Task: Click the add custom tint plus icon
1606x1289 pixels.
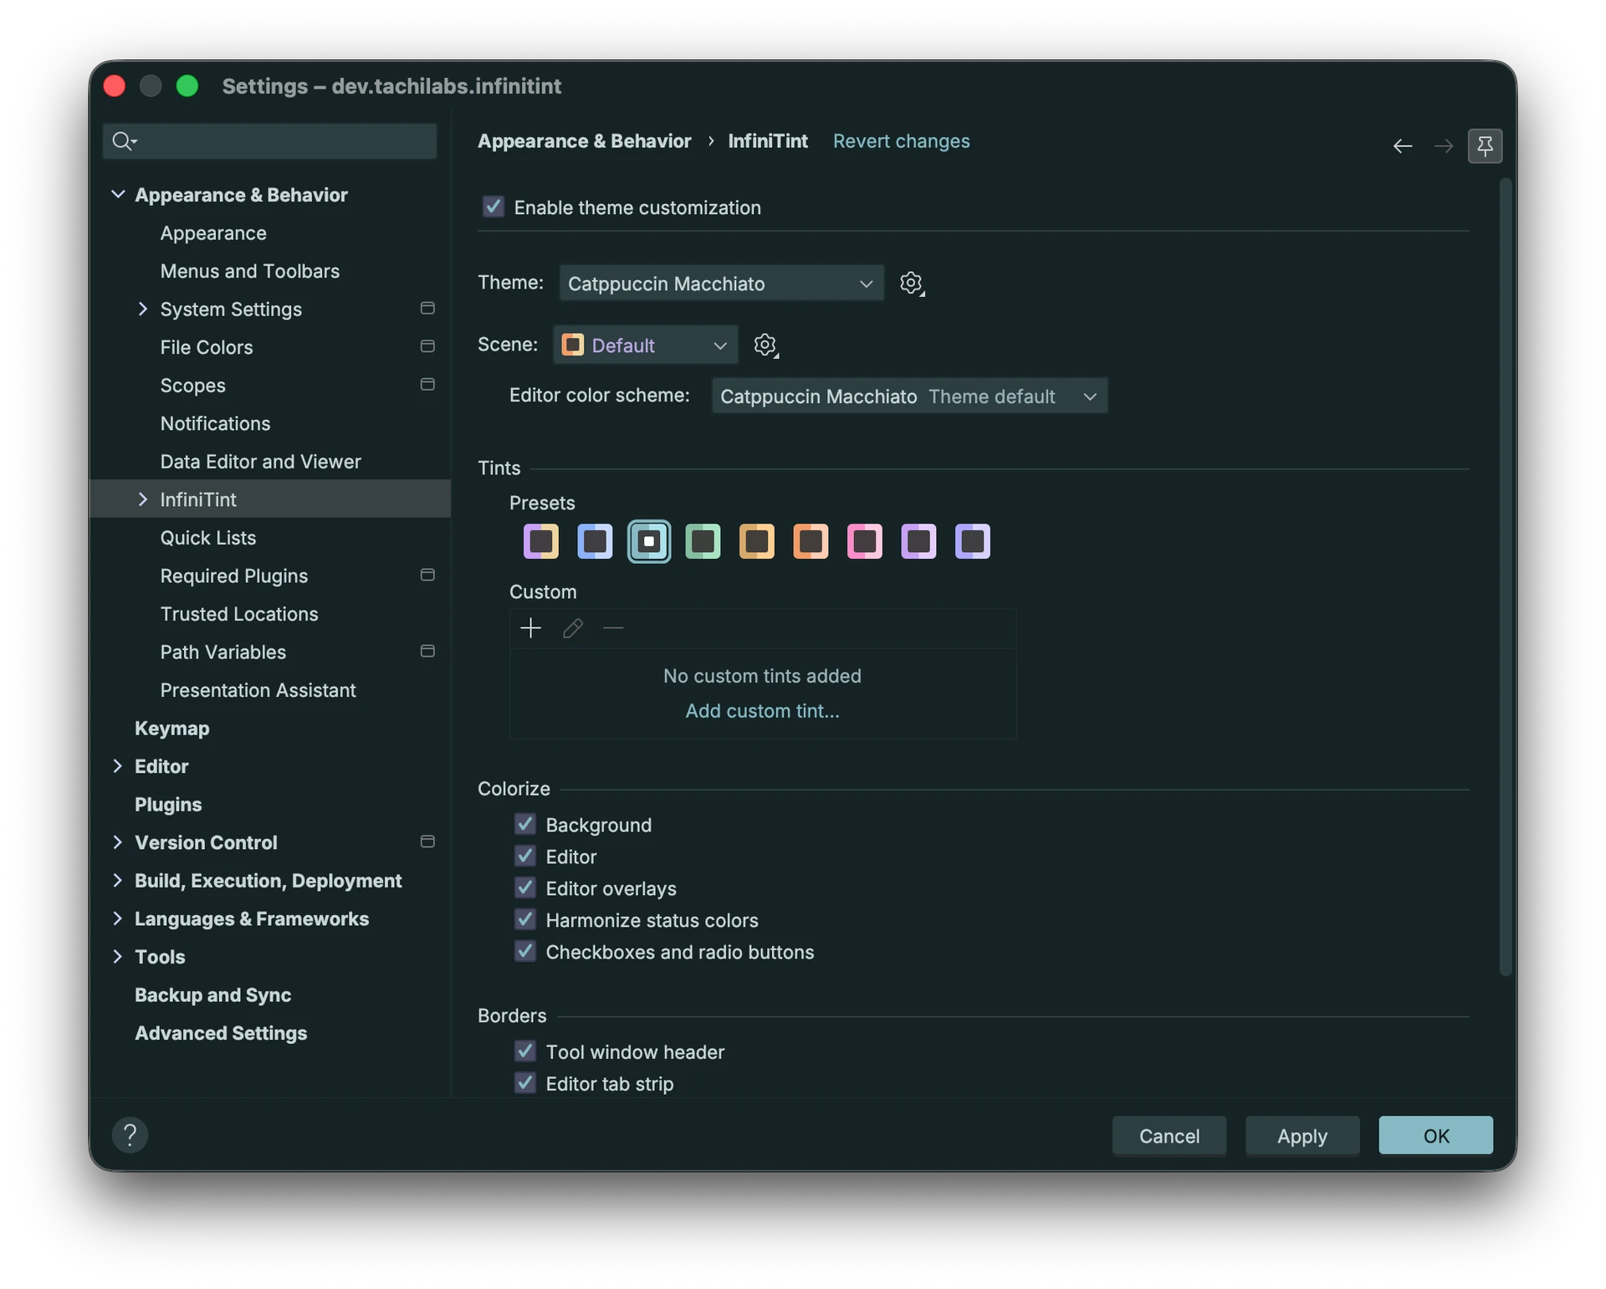Action: 530,628
